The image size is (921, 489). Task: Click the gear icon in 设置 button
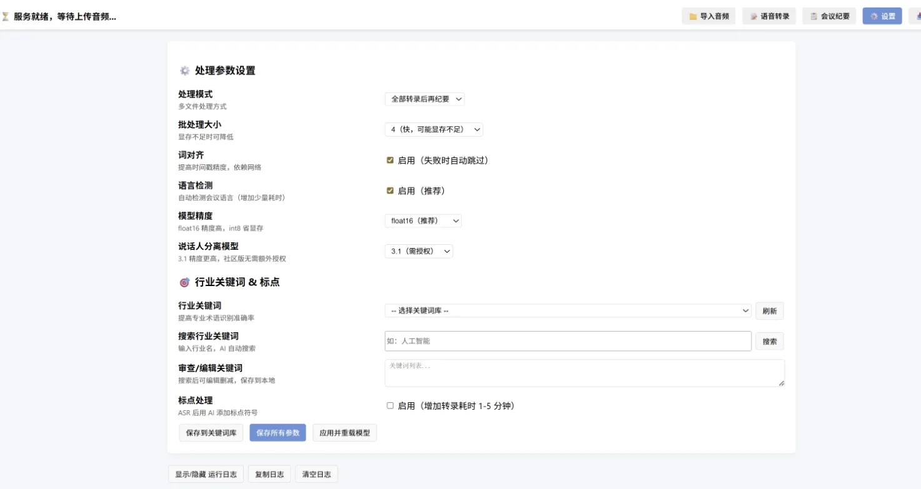[874, 17]
